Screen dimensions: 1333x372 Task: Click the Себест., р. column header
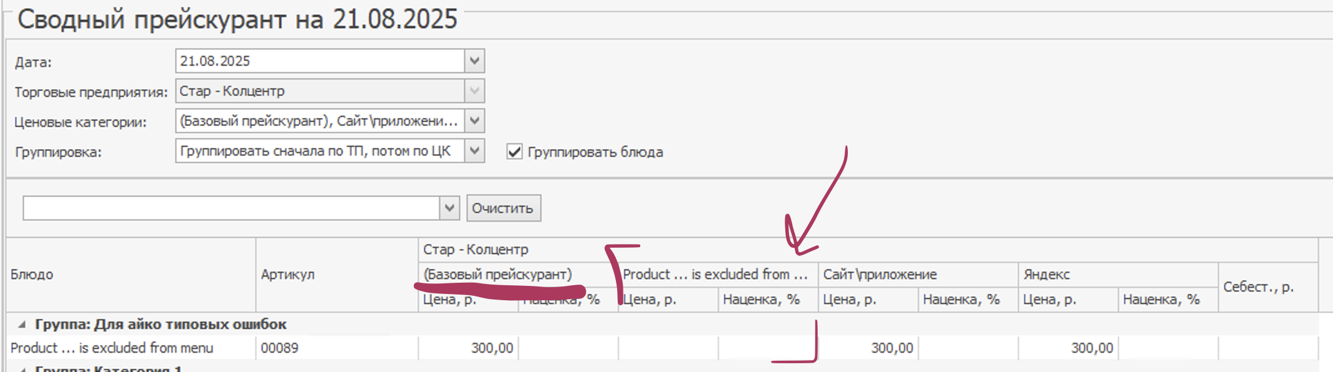pos(1258,287)
